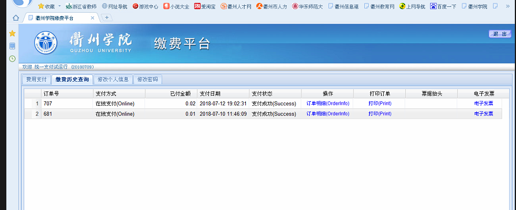Click the 欢迎 统一支付试运行 welcome text

tap(58, 67)
